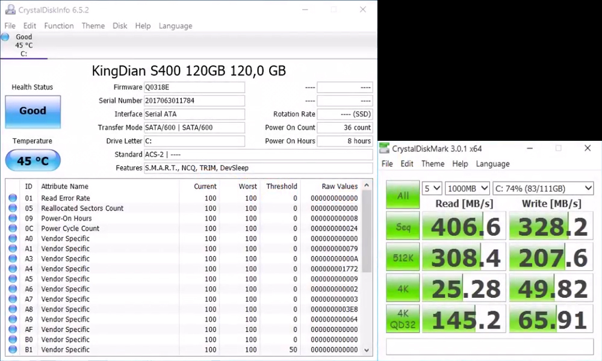Click the CrystalDiskMark title bar app icon
This screenshot has width=602, height=361.
pos(384,149)
